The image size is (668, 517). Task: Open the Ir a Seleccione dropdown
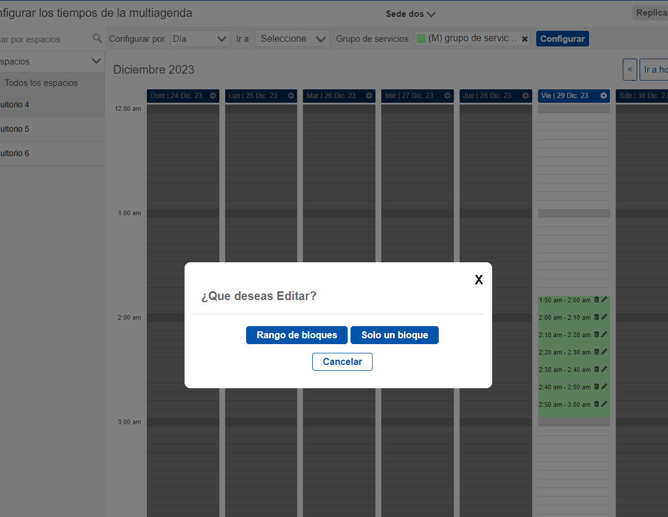pyautogui.click(x=292, y=38)
